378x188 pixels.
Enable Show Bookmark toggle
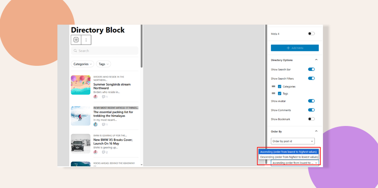[311, 119]
